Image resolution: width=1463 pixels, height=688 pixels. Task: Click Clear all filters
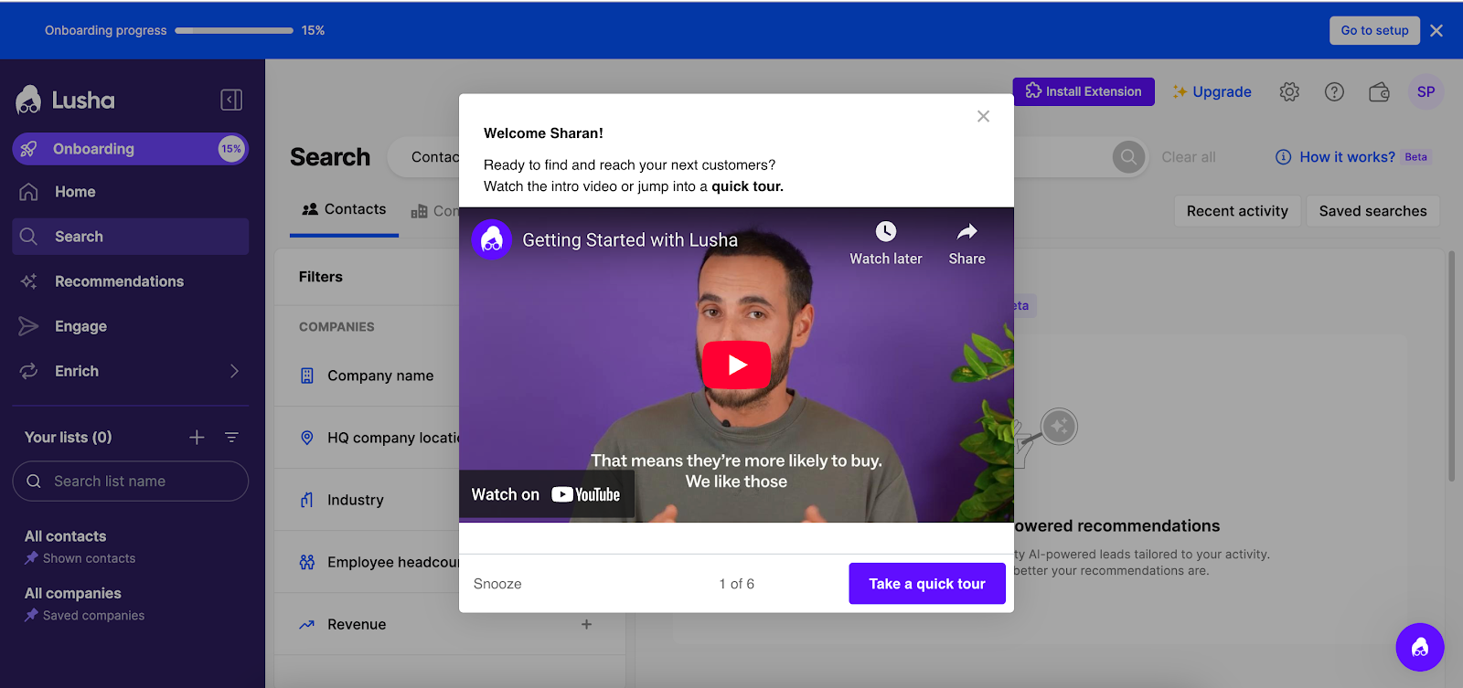coord(1188,157)
